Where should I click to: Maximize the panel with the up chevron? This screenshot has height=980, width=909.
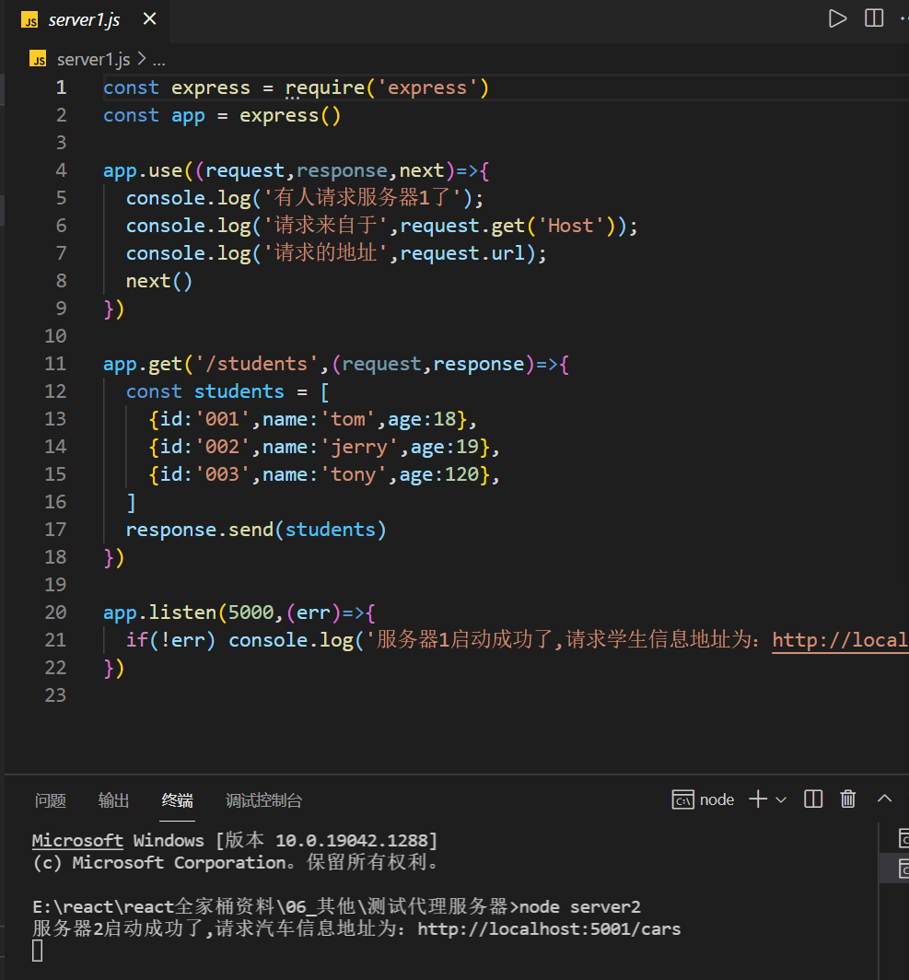884,799
